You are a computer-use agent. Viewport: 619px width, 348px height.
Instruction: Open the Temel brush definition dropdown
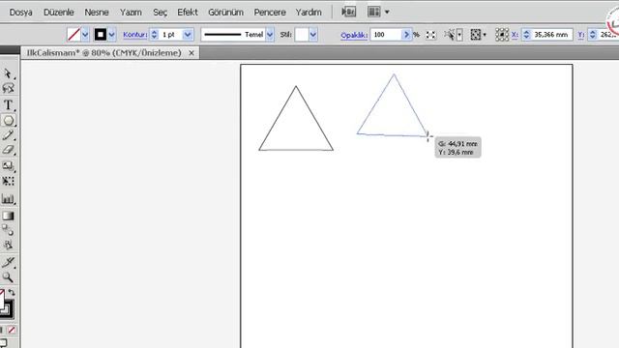click(270, 35)
